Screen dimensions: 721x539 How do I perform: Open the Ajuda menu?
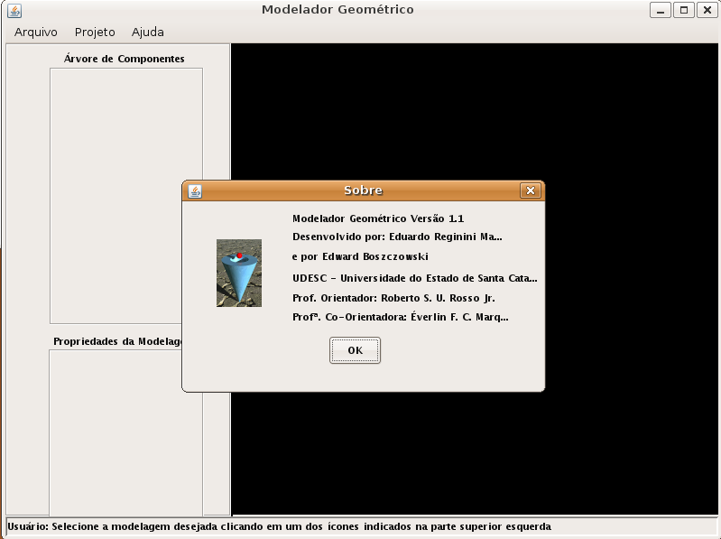click(x=148, y=32)
